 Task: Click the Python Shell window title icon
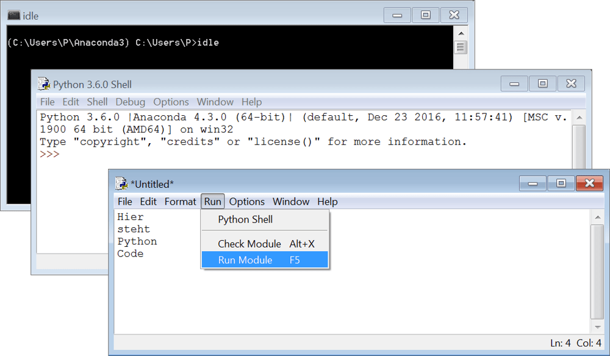[44, 84]
